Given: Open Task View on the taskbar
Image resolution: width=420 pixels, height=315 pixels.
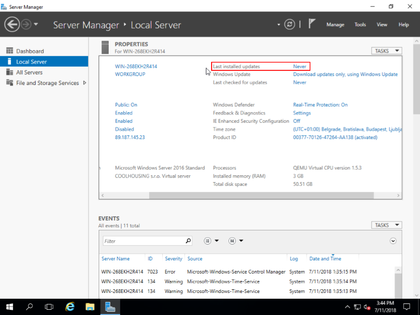Looking at the screenshot, I should coord(49,307).
